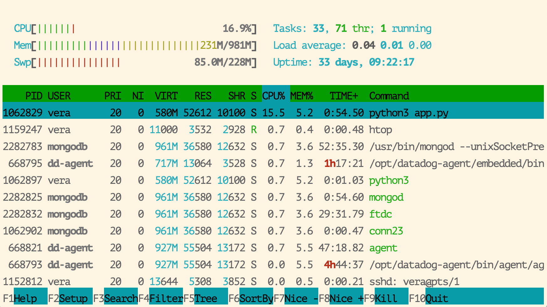Select the ftdc thread row
Screen dimensions: 547x307
pos(273,214)
